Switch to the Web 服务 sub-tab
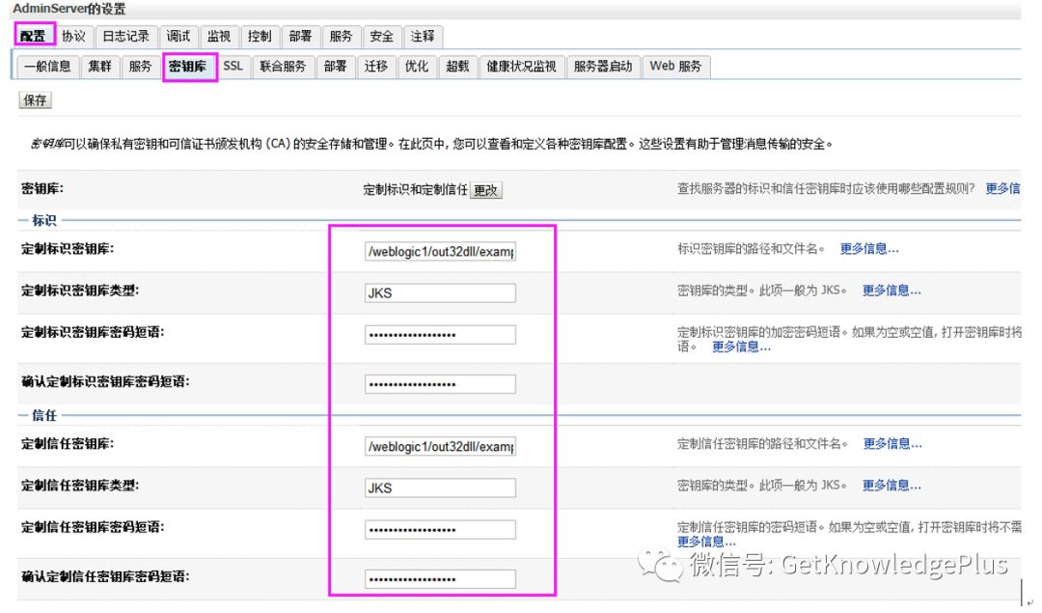Image resolution: width=1042 pixels, height=613 pixels. (675, 66)
